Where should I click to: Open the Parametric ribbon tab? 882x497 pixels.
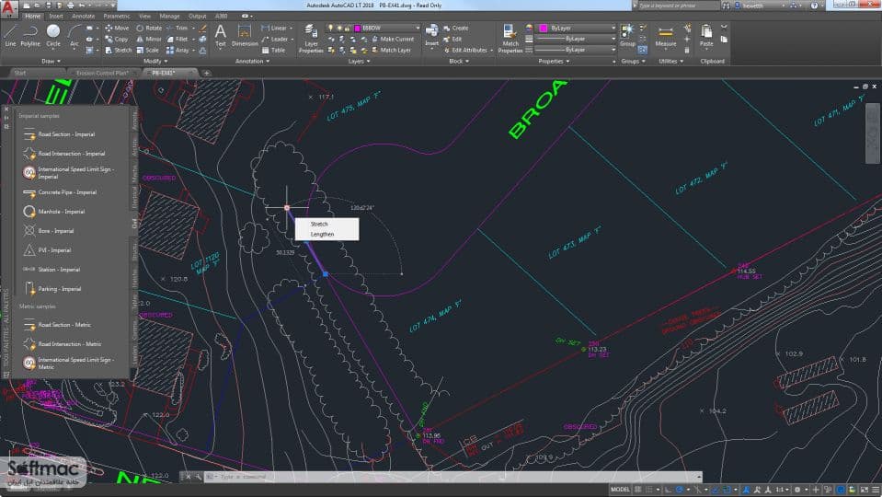click(117, 17)
